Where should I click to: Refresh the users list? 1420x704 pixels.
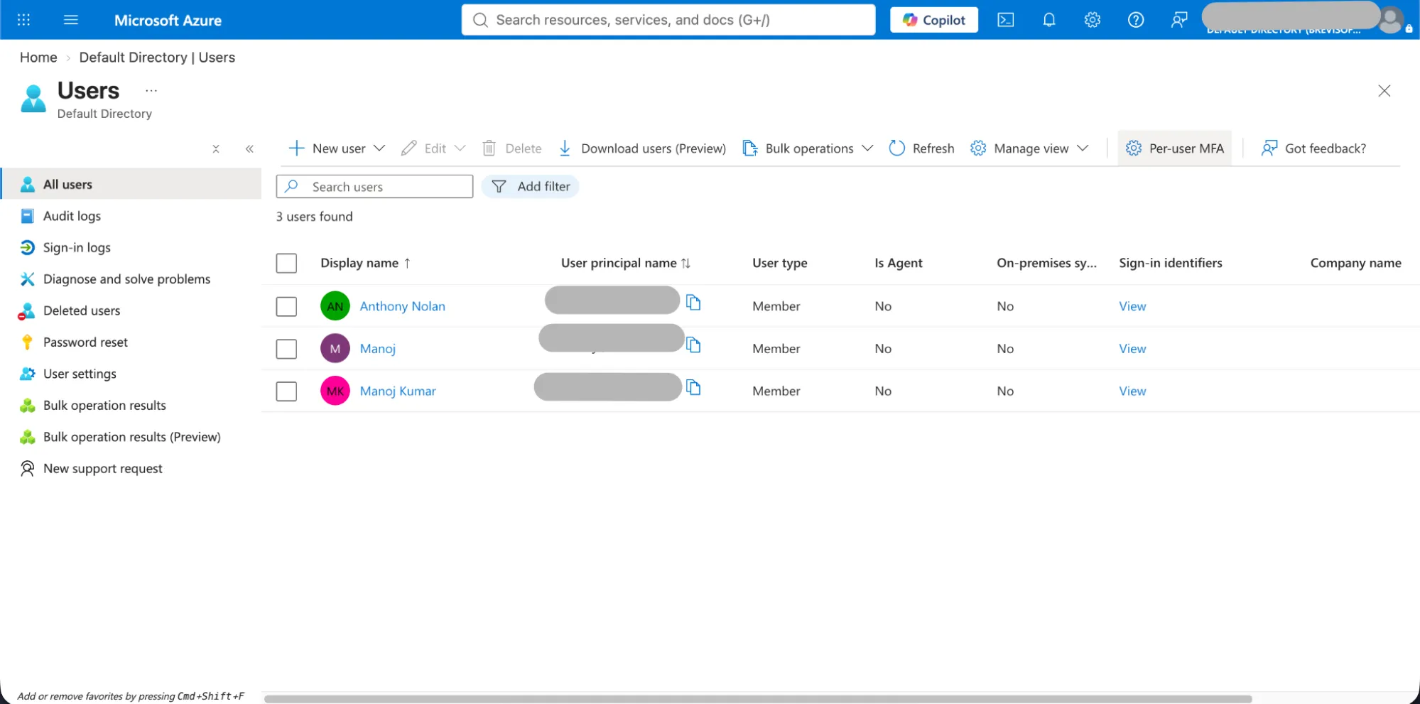point(921,148)
